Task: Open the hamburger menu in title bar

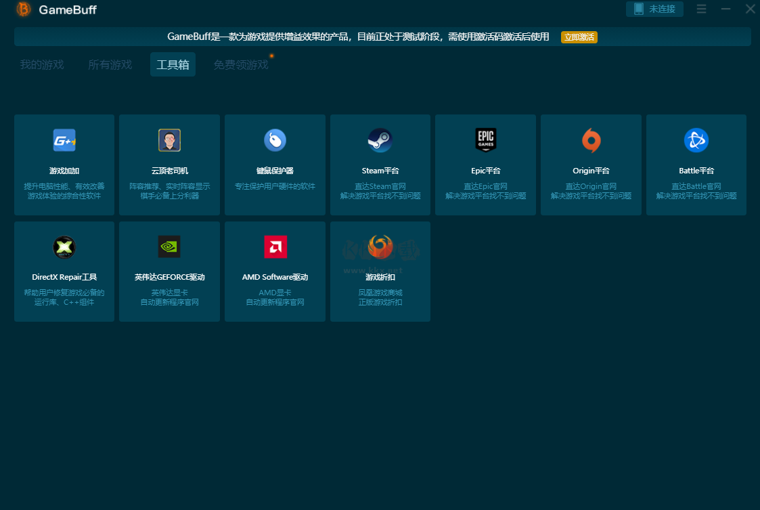Action: (x=702, y=9)
